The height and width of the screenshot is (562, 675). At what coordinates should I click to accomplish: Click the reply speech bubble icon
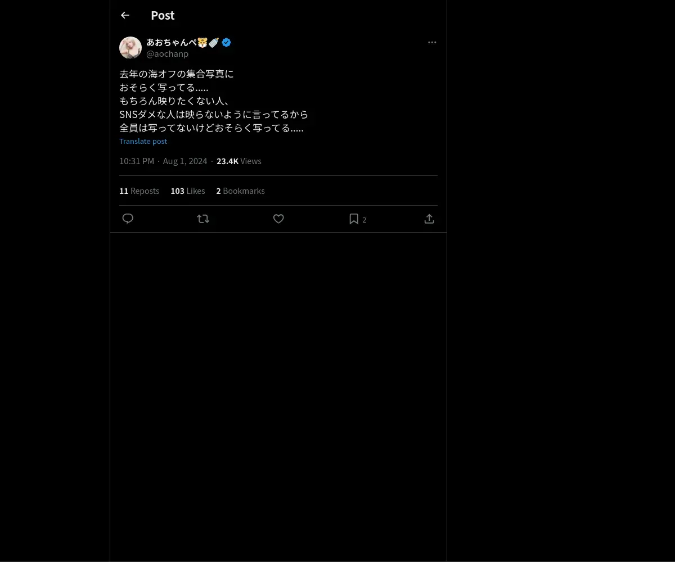pos(128,219)
